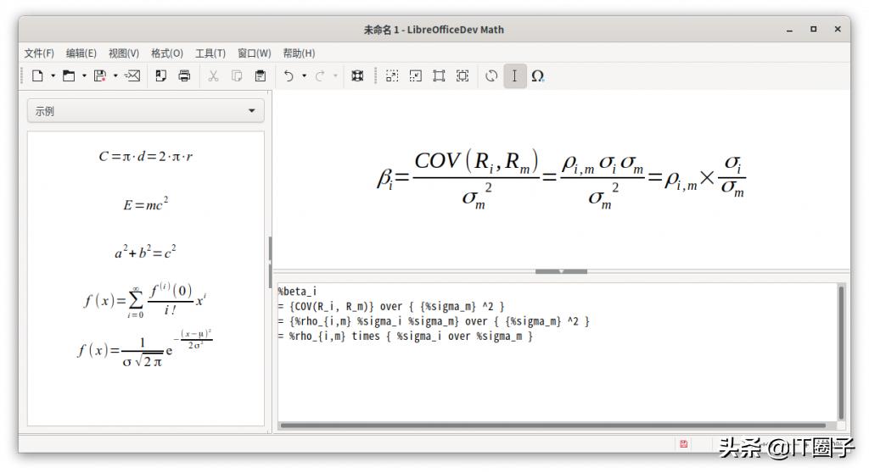Save the formula with Save icon
The image size is (869, 473).
(x=100, y=76)
